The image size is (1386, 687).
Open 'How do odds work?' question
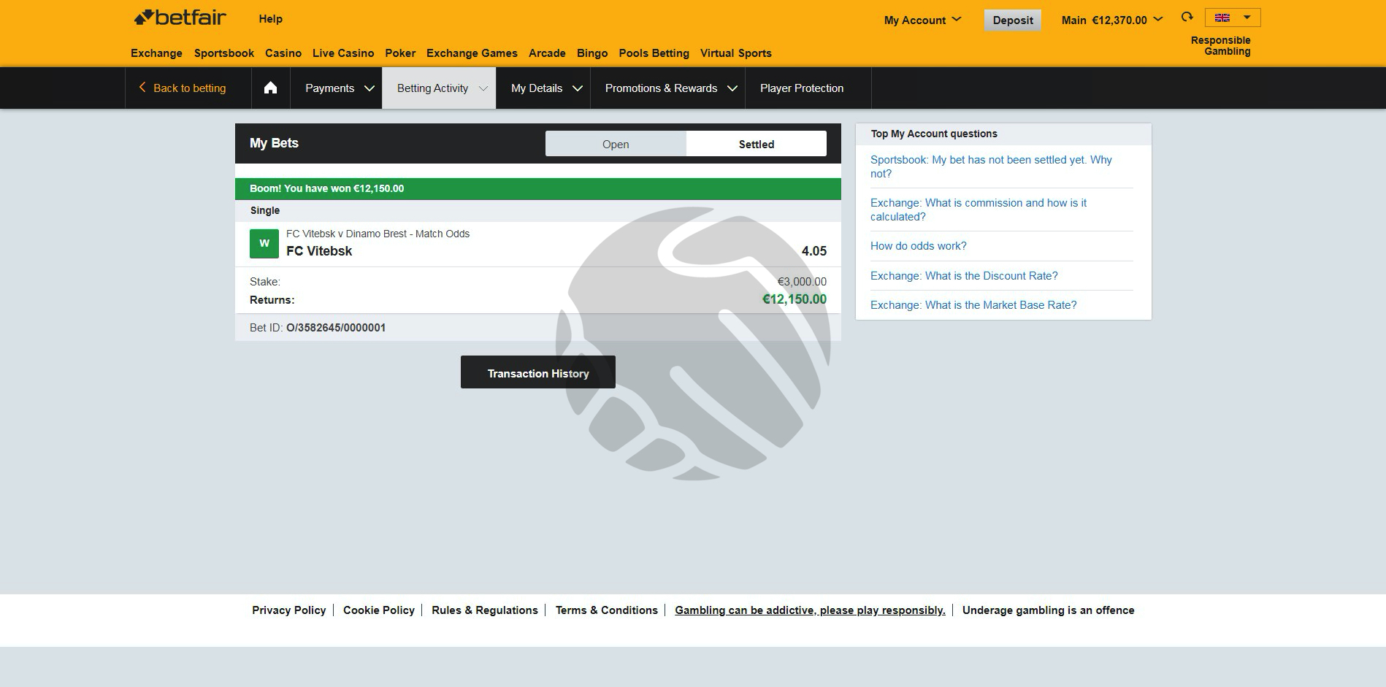click(919, 246)
